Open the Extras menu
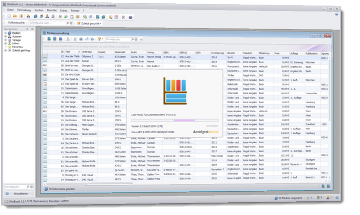The image size is (360, 215). [x=64, y=11]
